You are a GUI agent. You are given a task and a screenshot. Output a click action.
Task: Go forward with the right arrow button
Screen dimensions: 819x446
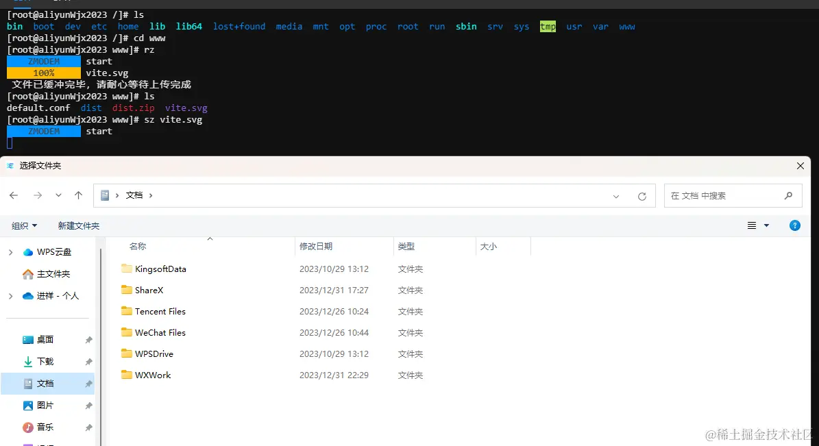38,195
